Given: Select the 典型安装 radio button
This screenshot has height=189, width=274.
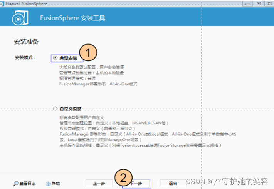Looking at the screenshot, I should (55, 58).
